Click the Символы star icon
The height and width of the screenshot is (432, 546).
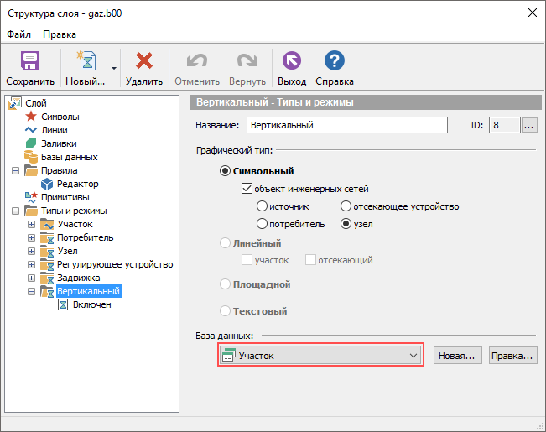31,117
